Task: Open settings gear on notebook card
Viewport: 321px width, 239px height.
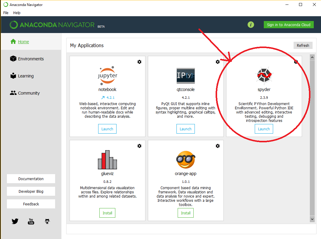Action: pos(139,62)
